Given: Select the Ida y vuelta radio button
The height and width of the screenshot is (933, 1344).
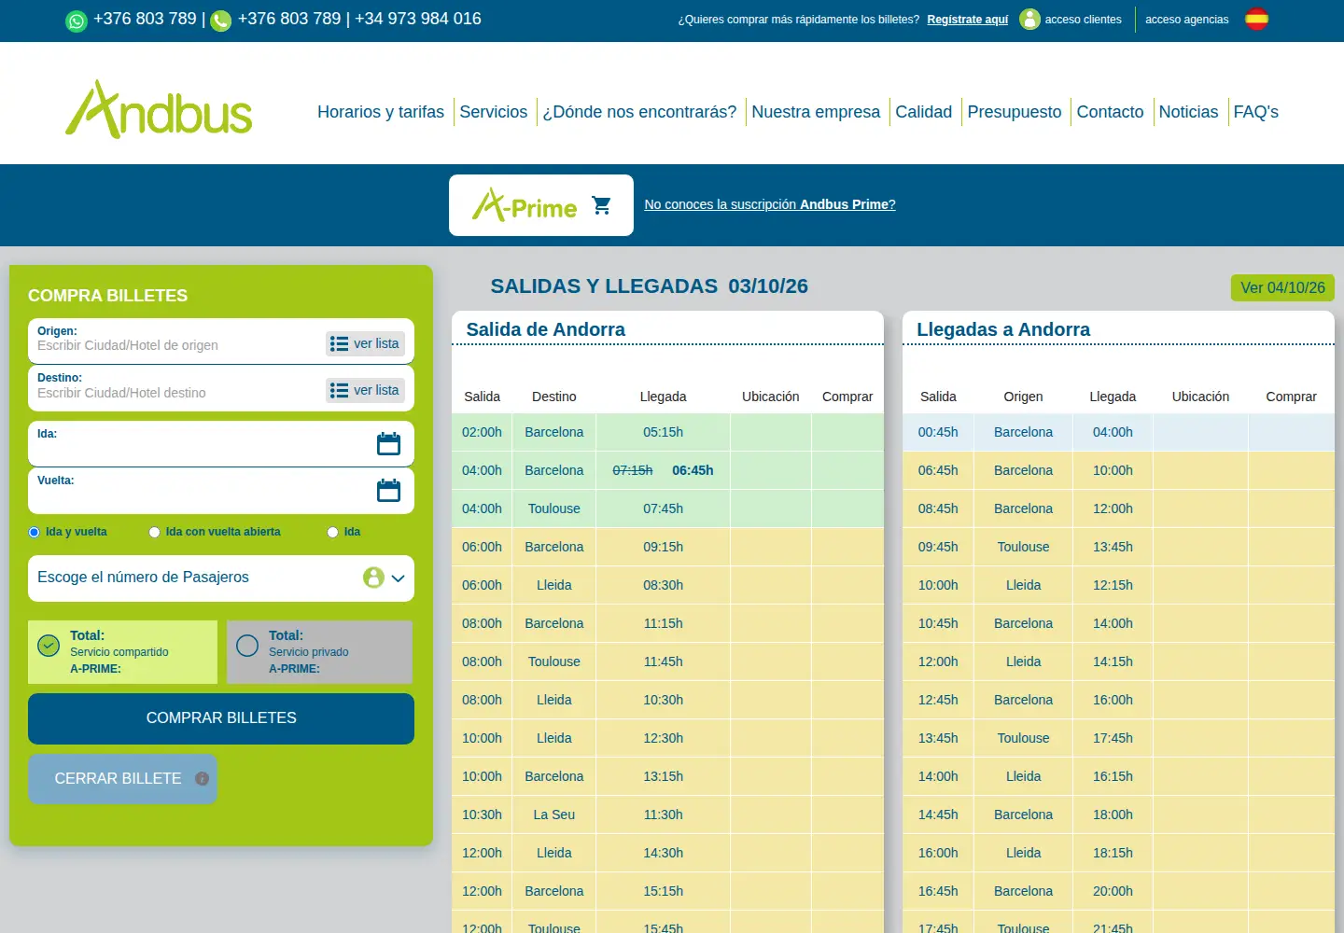Looking at the screenshot, I should [34, 533].
